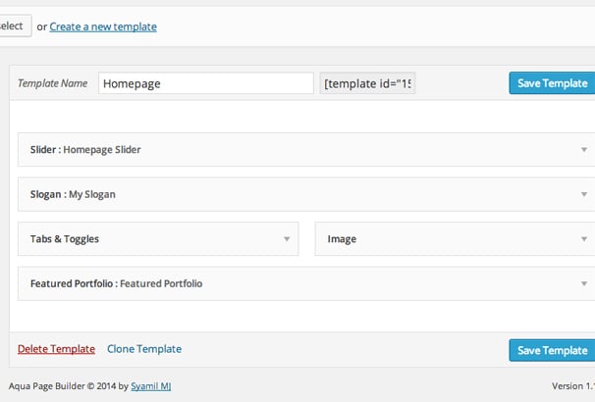This screenshot has width=595, height=402.
Task: Expand the Tabs & Toggles block arrow
Action: (x=287, y=239)
